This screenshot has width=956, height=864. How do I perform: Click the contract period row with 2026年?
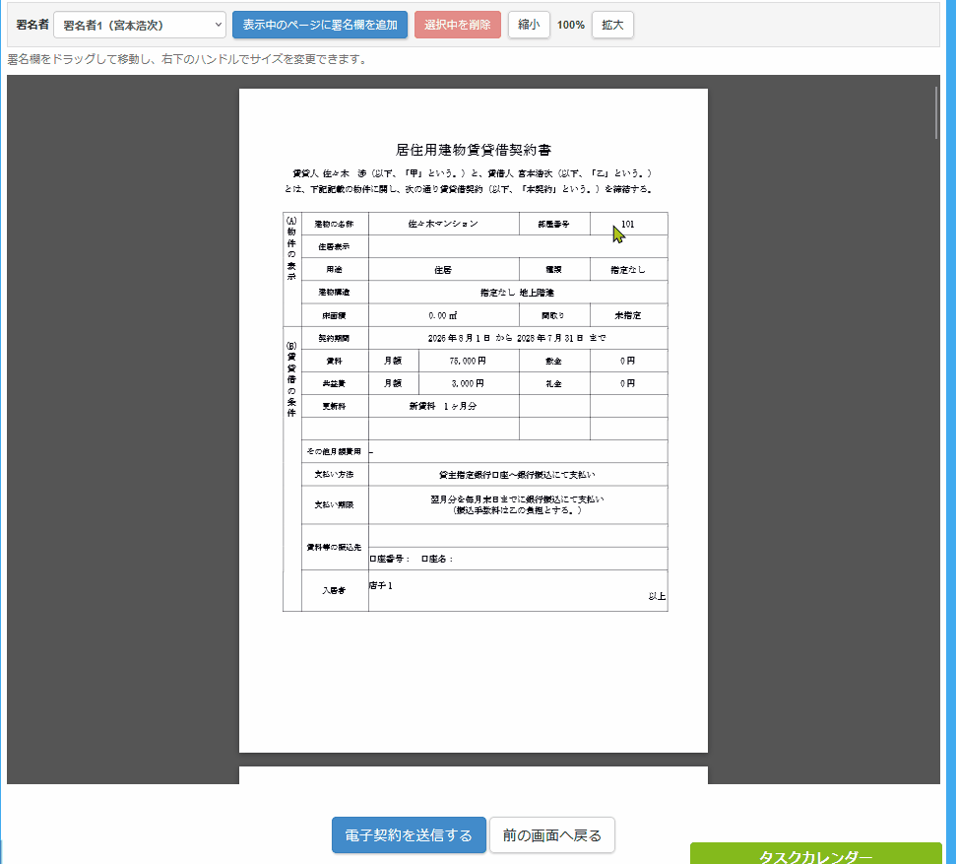[x=517, y=338]
